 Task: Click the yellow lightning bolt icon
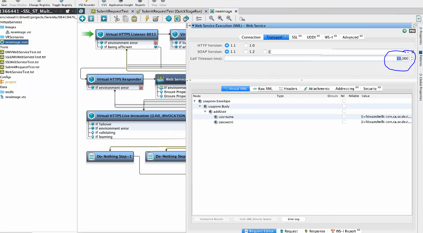point(147,19)
